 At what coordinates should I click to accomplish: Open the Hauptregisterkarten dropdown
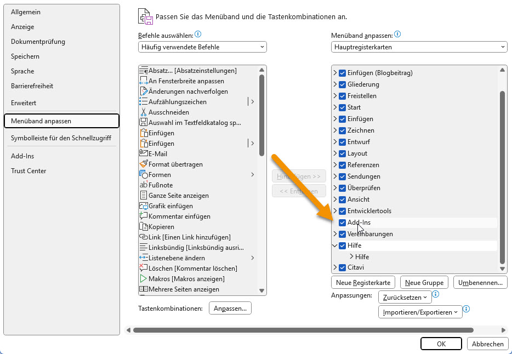pos(419,47)
